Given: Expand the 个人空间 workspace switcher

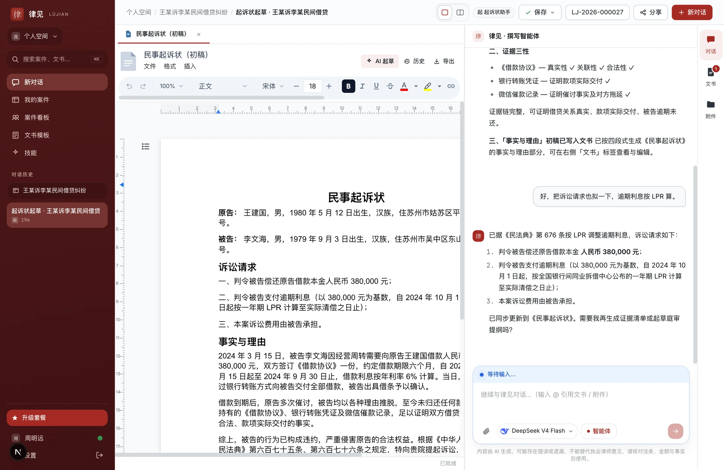Looking at the screenshot, I should (35, 36).
